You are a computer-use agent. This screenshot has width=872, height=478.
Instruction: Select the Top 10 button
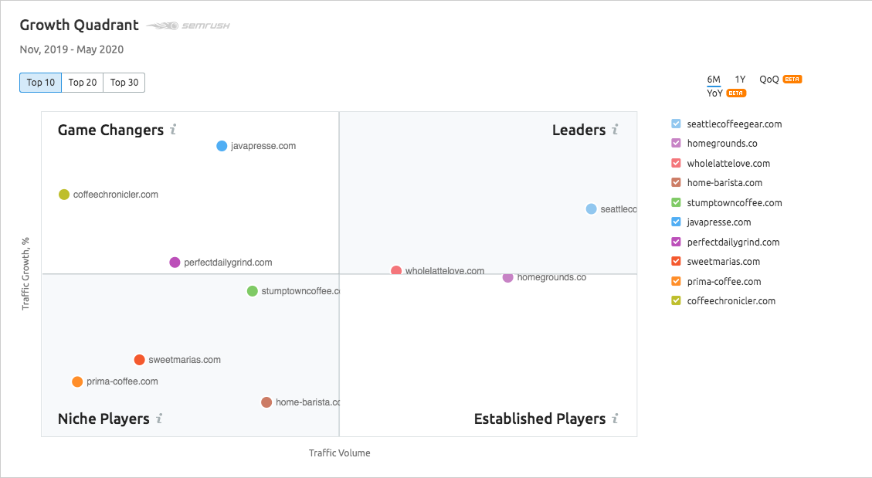[x=41, y=83]
